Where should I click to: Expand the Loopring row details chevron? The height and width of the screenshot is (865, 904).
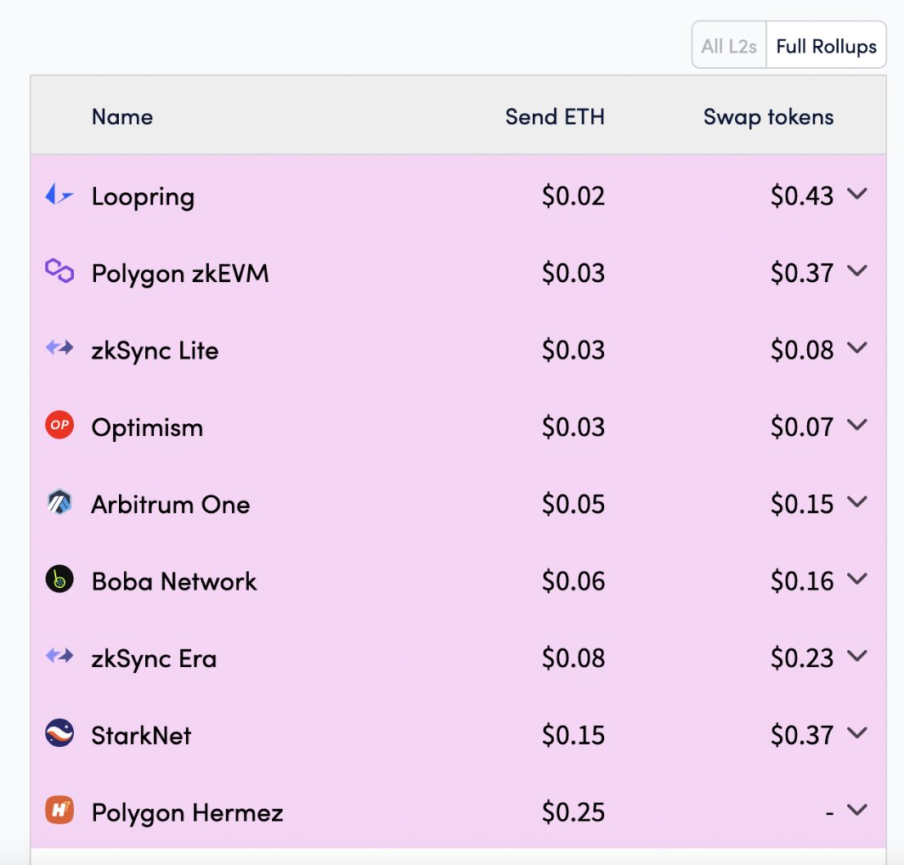click(857, 194)
